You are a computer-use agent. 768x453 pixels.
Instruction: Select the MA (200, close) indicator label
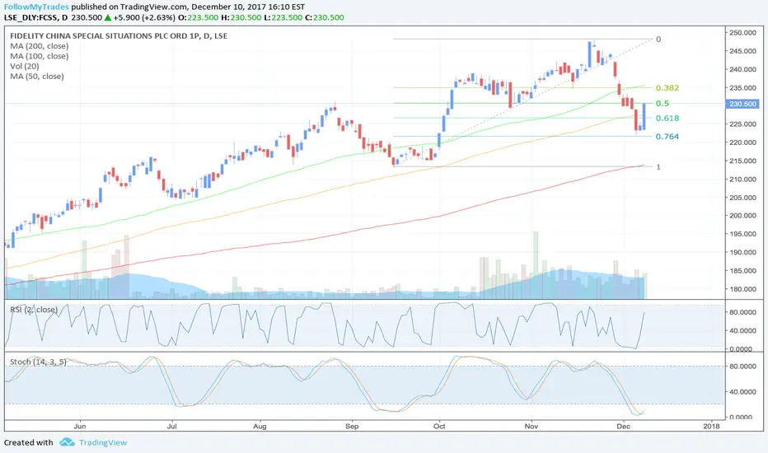pos(40,46)
